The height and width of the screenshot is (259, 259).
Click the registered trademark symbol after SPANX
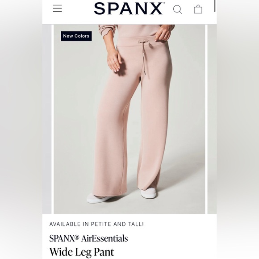click(77, 237)
